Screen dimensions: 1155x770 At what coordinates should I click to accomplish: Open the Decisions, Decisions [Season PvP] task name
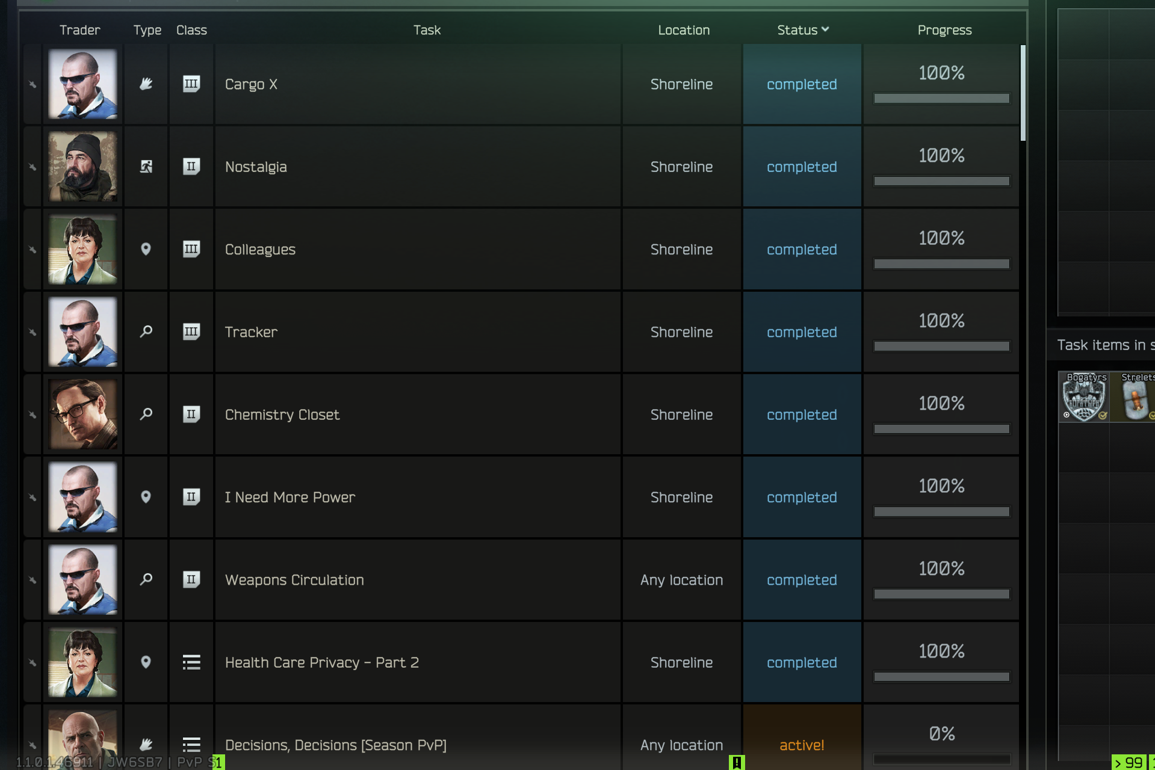pyautogui.click(x=336, y=745)
